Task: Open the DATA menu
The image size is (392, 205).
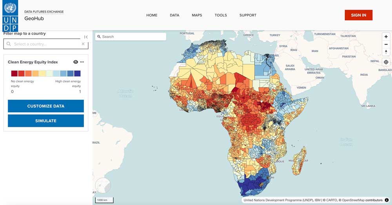Action: pos(174,15)
